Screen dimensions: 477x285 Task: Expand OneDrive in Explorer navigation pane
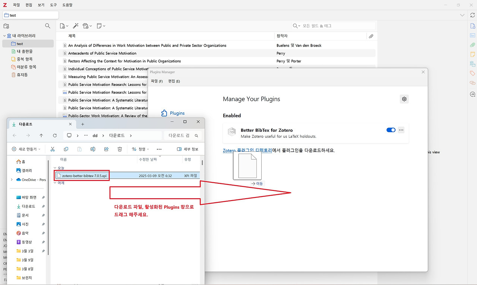[12, 180]
